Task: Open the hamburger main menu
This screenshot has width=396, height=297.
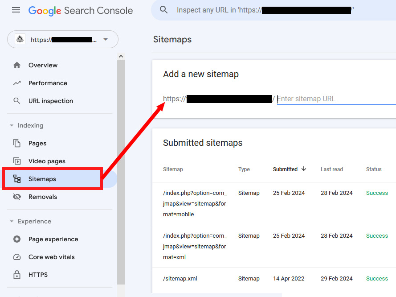Action: [x=16, y=10]
